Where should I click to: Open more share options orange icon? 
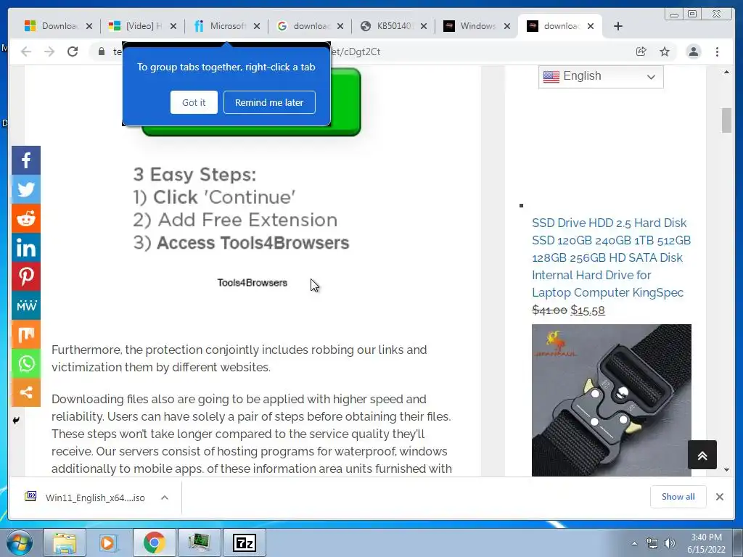[26, 392]
